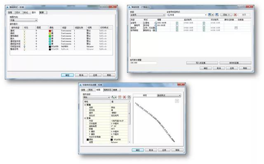
Task: Switch to the 设计 tab in alignment style dialog
Action: click(x=18, y=13)
